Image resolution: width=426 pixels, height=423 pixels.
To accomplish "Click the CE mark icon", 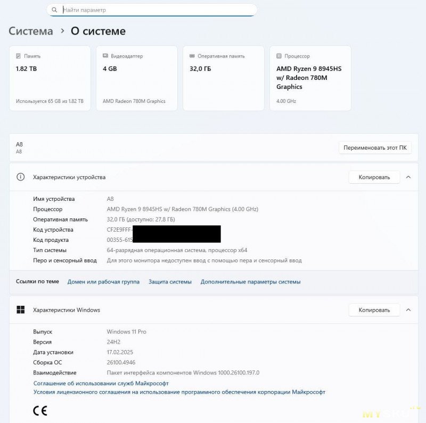I will (x=40, y=411).
